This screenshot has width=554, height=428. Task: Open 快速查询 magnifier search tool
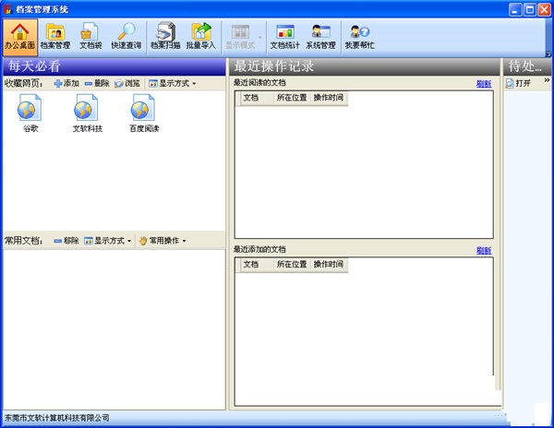tap(126, 36)
